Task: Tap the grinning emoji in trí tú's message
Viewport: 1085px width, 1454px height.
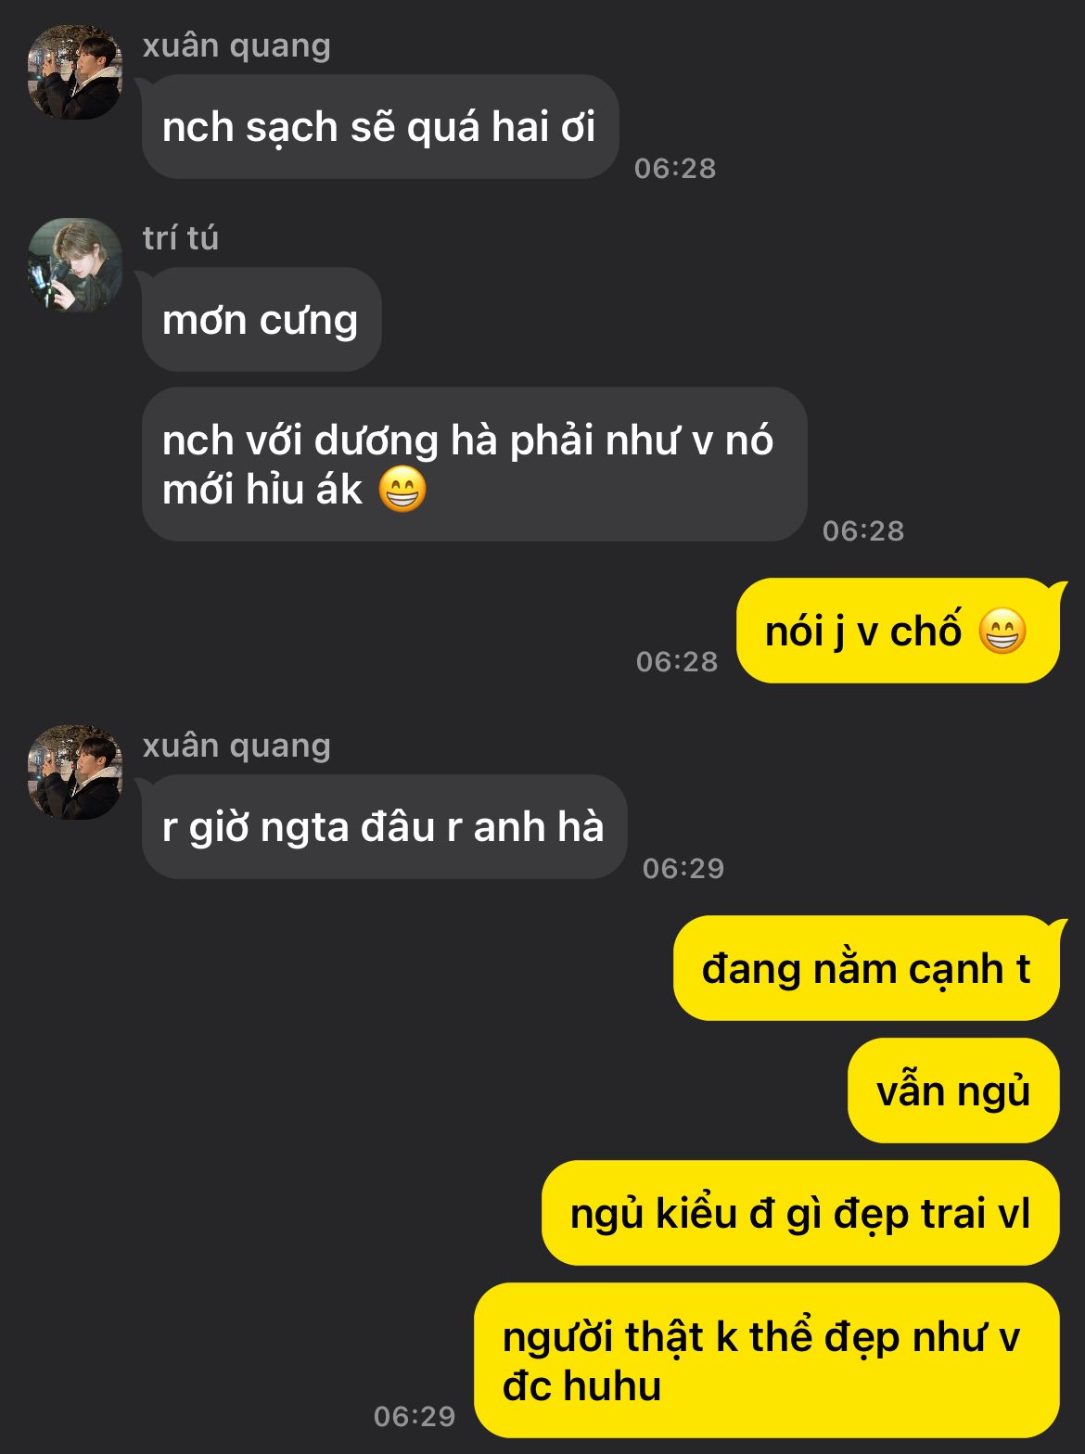Action: click(403, 490)
